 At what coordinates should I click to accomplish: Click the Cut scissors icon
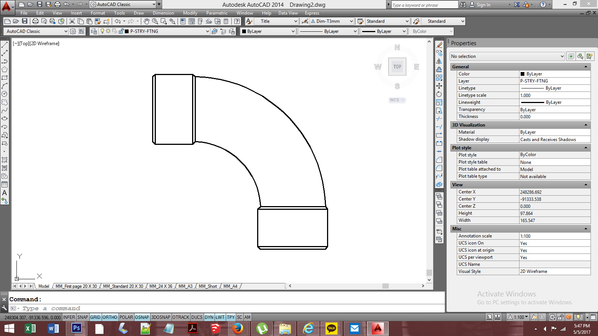coord(72,21)
